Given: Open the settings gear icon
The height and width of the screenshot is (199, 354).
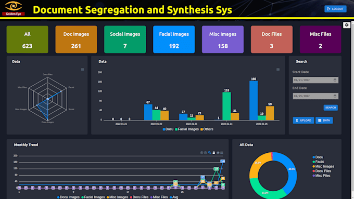Looking at the screenshot, I should point(347,25).
